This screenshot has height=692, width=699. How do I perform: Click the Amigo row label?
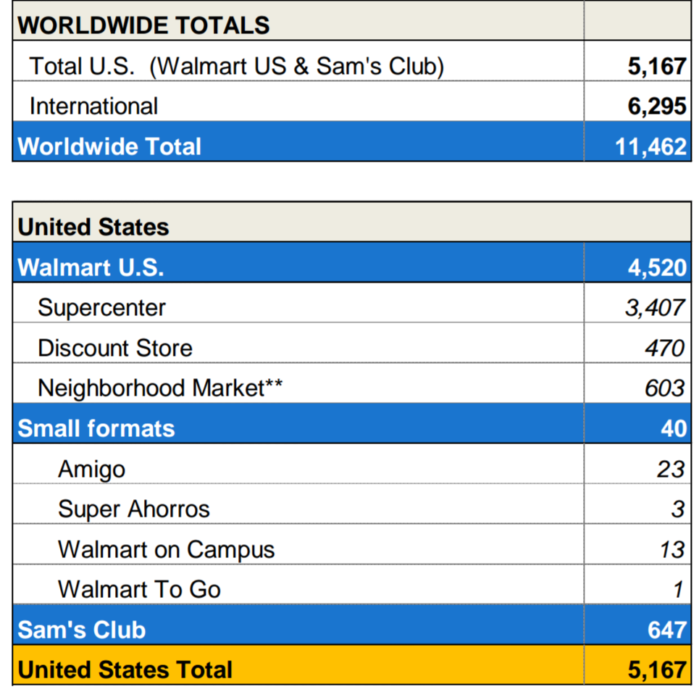tap(91, 469)
